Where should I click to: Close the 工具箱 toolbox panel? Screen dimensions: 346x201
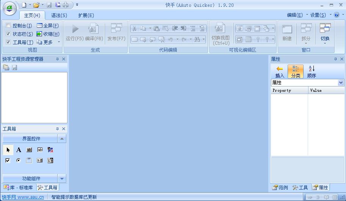(x=64, y=129)
